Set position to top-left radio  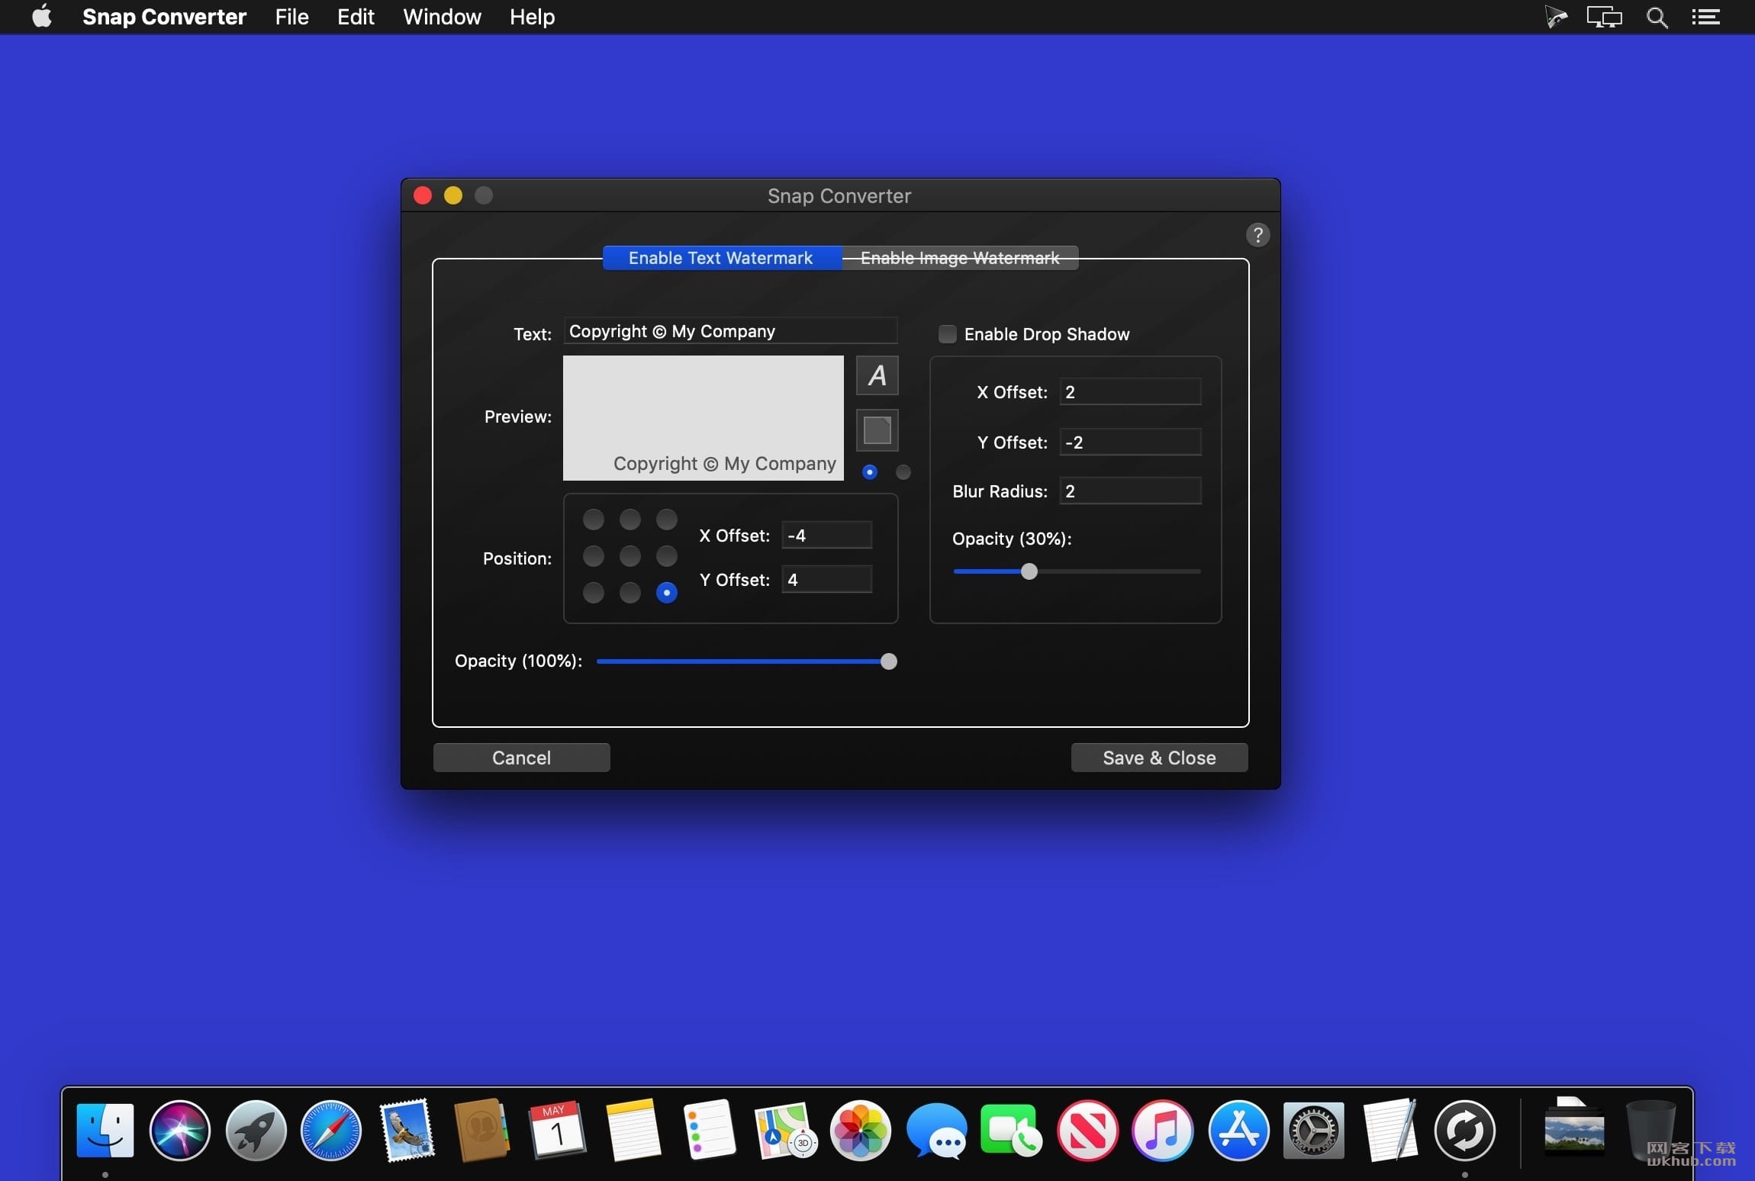[593, 520]
